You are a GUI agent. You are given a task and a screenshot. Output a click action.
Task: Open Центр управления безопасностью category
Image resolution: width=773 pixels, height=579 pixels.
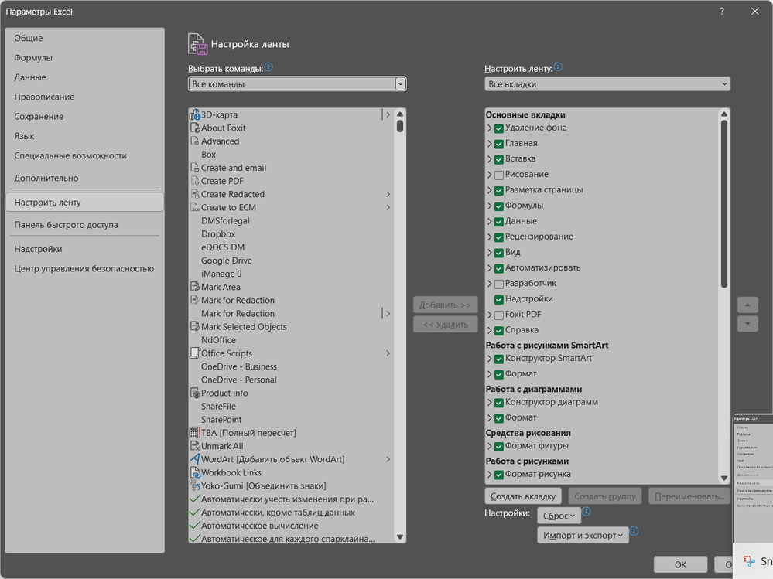[84, 269]
